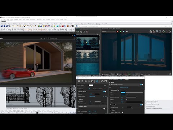Open Focus Source dropdown
This screenshot has height=130, width=173.
(97, 96)
